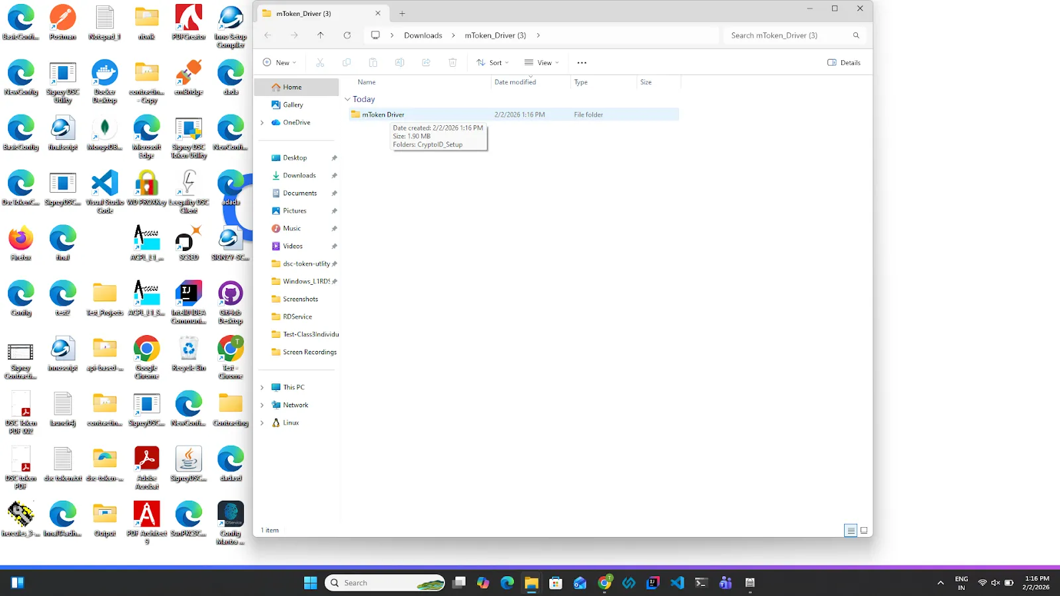The height and width of the screenshot is (596, 1060).
Task: Select the mToken Driver folder row
Action: pos(513,115)
